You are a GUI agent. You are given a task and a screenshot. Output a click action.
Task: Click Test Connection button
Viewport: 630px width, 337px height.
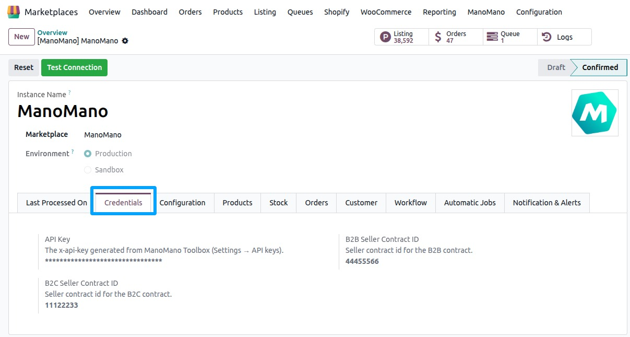click(75, 67)
